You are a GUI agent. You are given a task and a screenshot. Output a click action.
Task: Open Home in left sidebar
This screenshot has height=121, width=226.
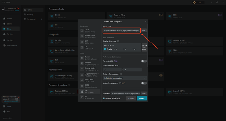click(x=10, y=19)
